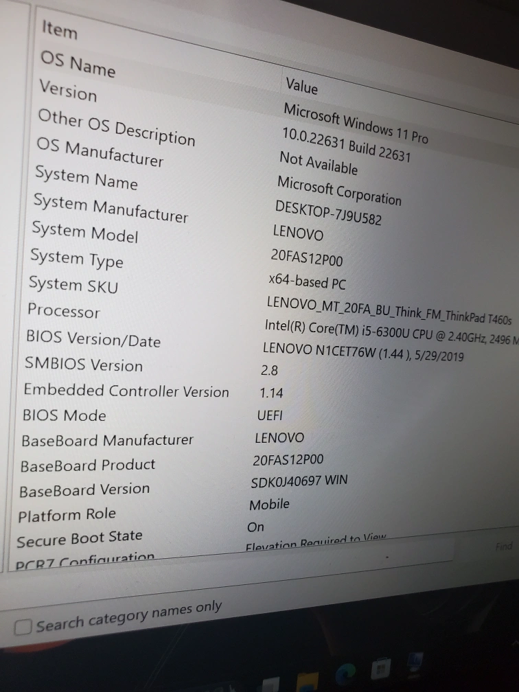Click the Value column header

click(x=302, y=86)
